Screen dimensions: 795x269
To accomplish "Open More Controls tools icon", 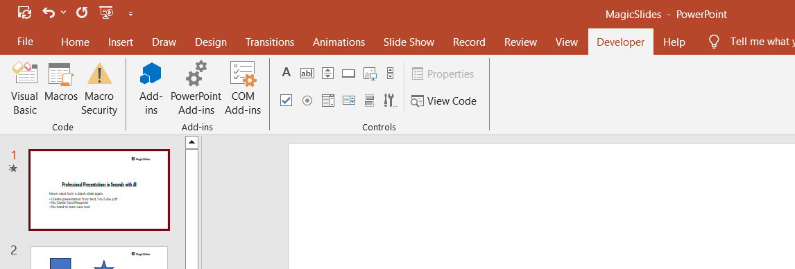I will tap(390, 101).
